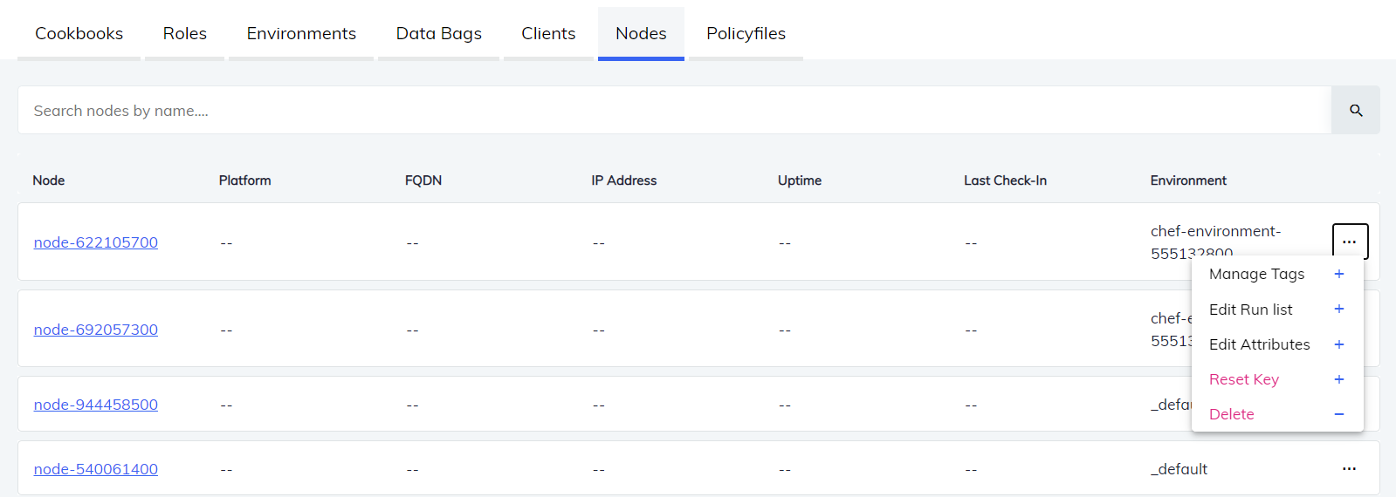Choose Reset Key in dropdown menu
The height and width of the screenshot is (497, 1396).
tap(1243, 379)
